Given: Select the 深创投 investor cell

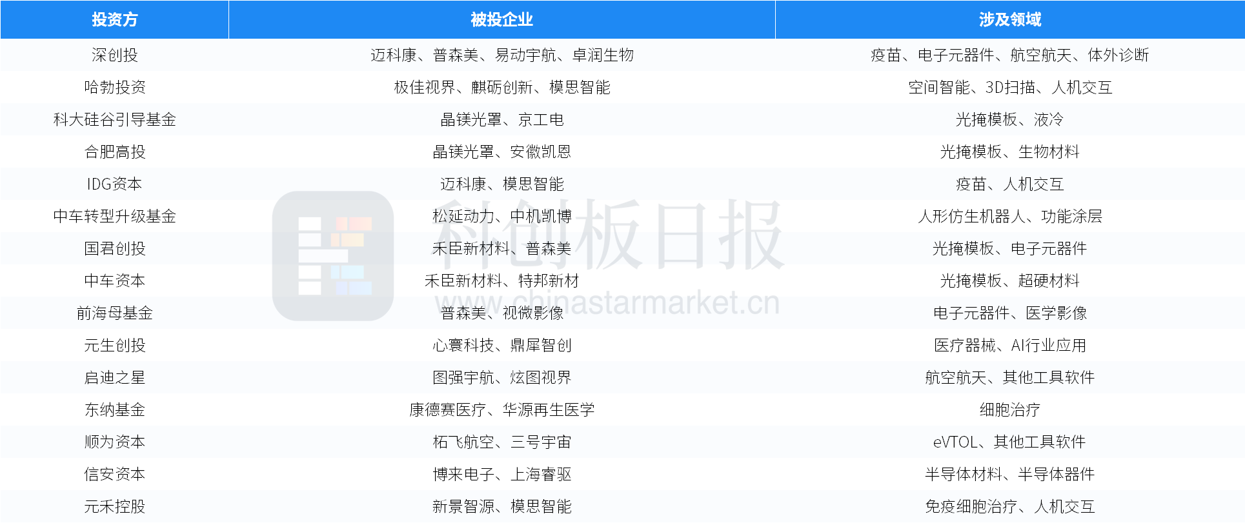Looking at the screenshot, I should (114, 55).
